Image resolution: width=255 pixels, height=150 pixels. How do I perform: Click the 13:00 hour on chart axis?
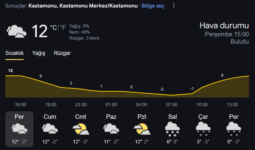click(232, 105)
